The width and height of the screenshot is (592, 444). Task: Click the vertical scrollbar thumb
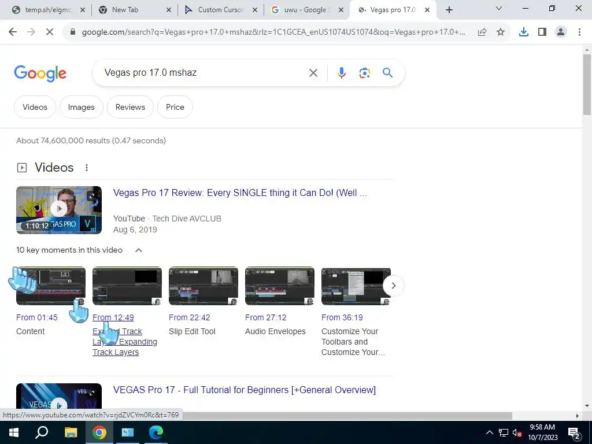point(587,84)
